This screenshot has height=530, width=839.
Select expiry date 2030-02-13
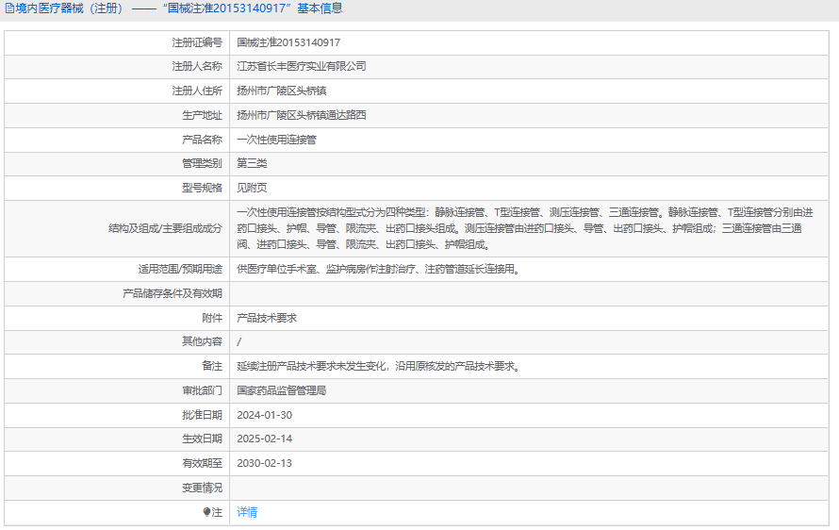[264, 463]
